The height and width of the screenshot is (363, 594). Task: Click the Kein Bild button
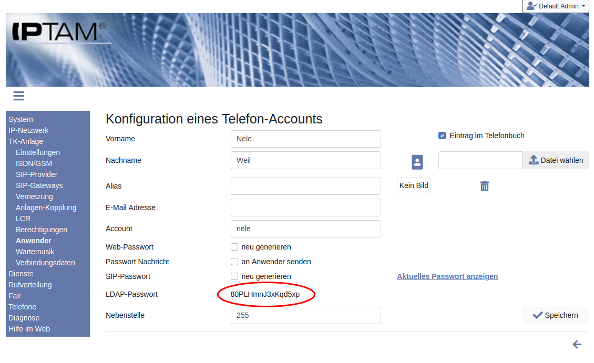pos(414,185)
